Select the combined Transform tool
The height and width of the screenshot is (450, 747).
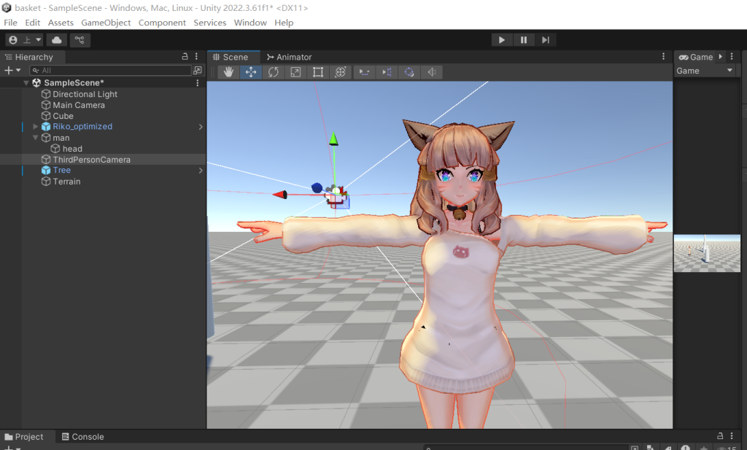coord(340,71)
